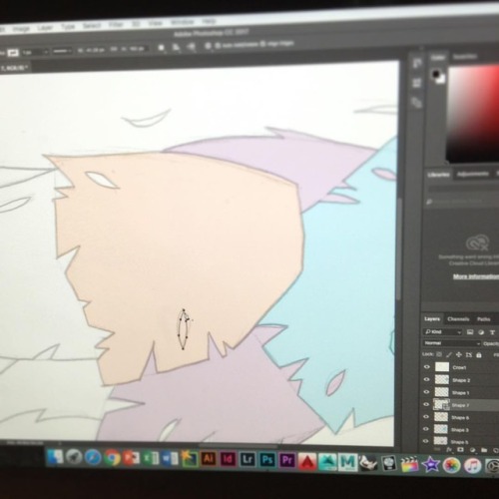Open the Image menu
The height and width of the screenshot is (499, 499).
pos(21,29)
